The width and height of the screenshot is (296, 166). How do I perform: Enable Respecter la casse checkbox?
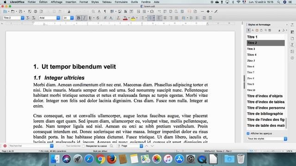tap(83, 146)
